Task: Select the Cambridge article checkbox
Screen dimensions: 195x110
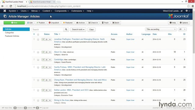Action: pos(38,60)
